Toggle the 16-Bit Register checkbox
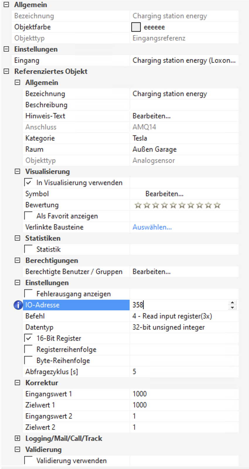The width and height of the screenshot is (249, 469). click(29, 338)
